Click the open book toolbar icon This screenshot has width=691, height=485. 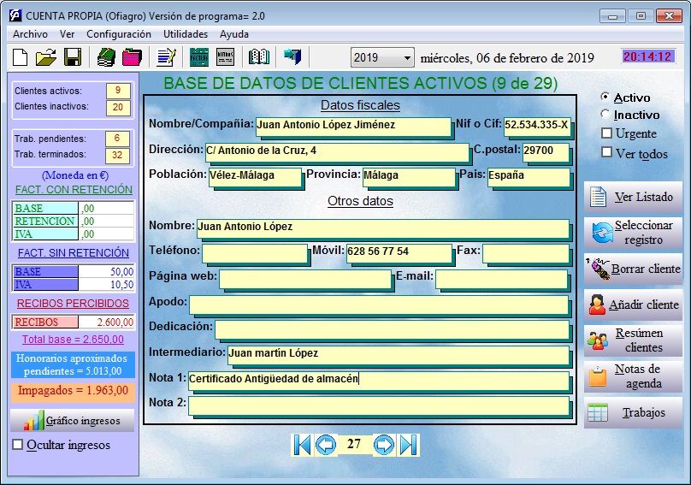pos(258,57)
